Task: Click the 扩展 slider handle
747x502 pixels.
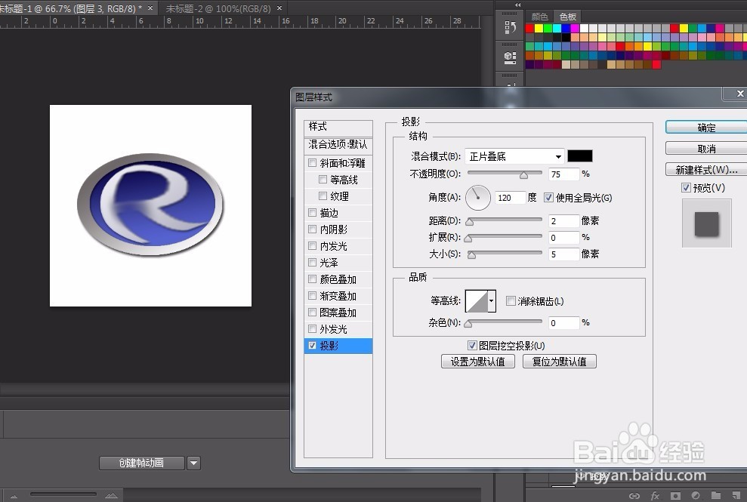Action: tap(468, 239)
